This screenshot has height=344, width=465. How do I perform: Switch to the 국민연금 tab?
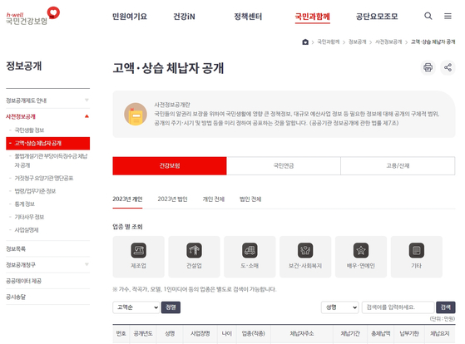pyautogui.click(x=284, y=165)
